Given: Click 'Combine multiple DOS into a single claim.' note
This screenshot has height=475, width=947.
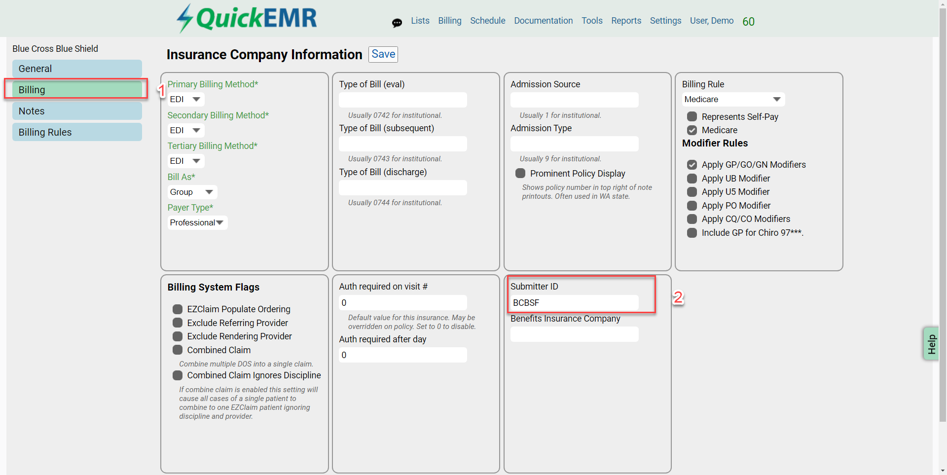Looking at the screenshot, I should point(246,364).
